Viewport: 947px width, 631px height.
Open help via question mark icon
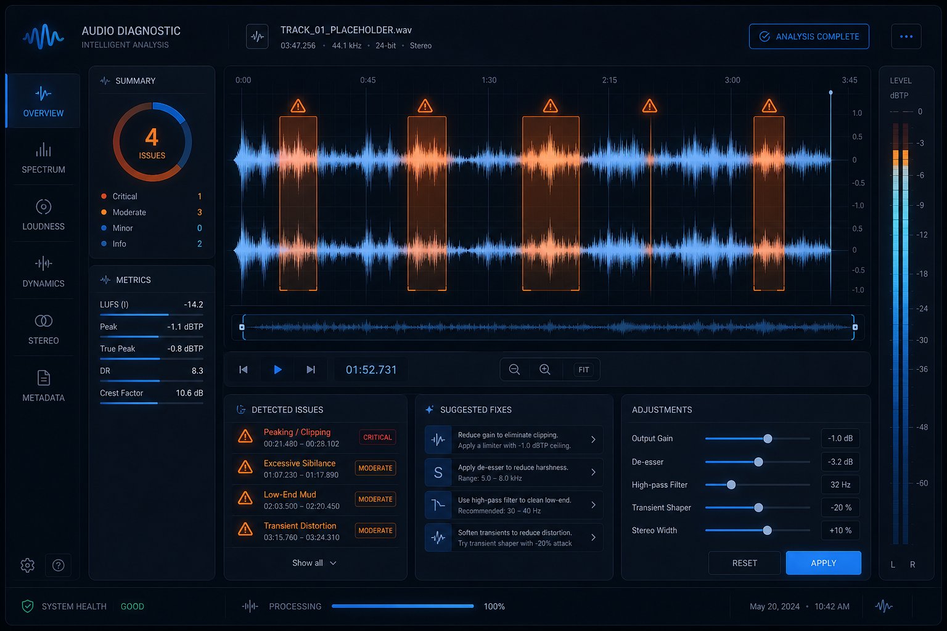pyautogui.click(x=59, y=565)
